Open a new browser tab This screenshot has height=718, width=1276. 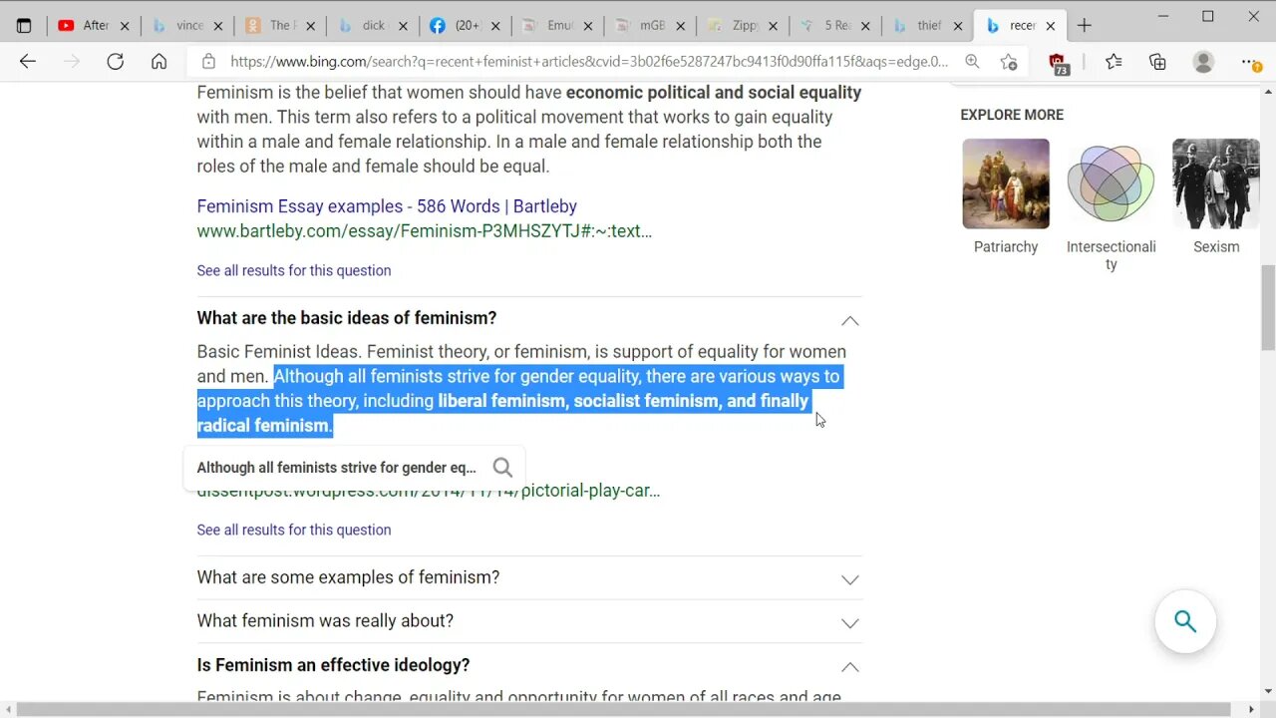[1085, 26]
